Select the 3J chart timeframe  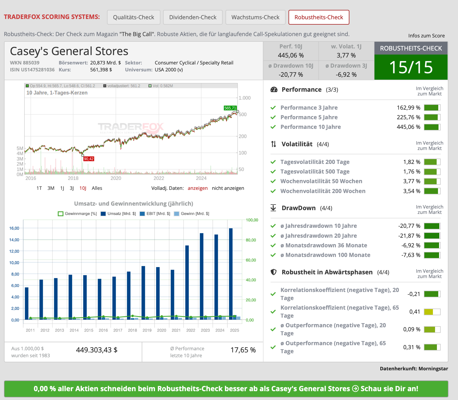[72, 188]
